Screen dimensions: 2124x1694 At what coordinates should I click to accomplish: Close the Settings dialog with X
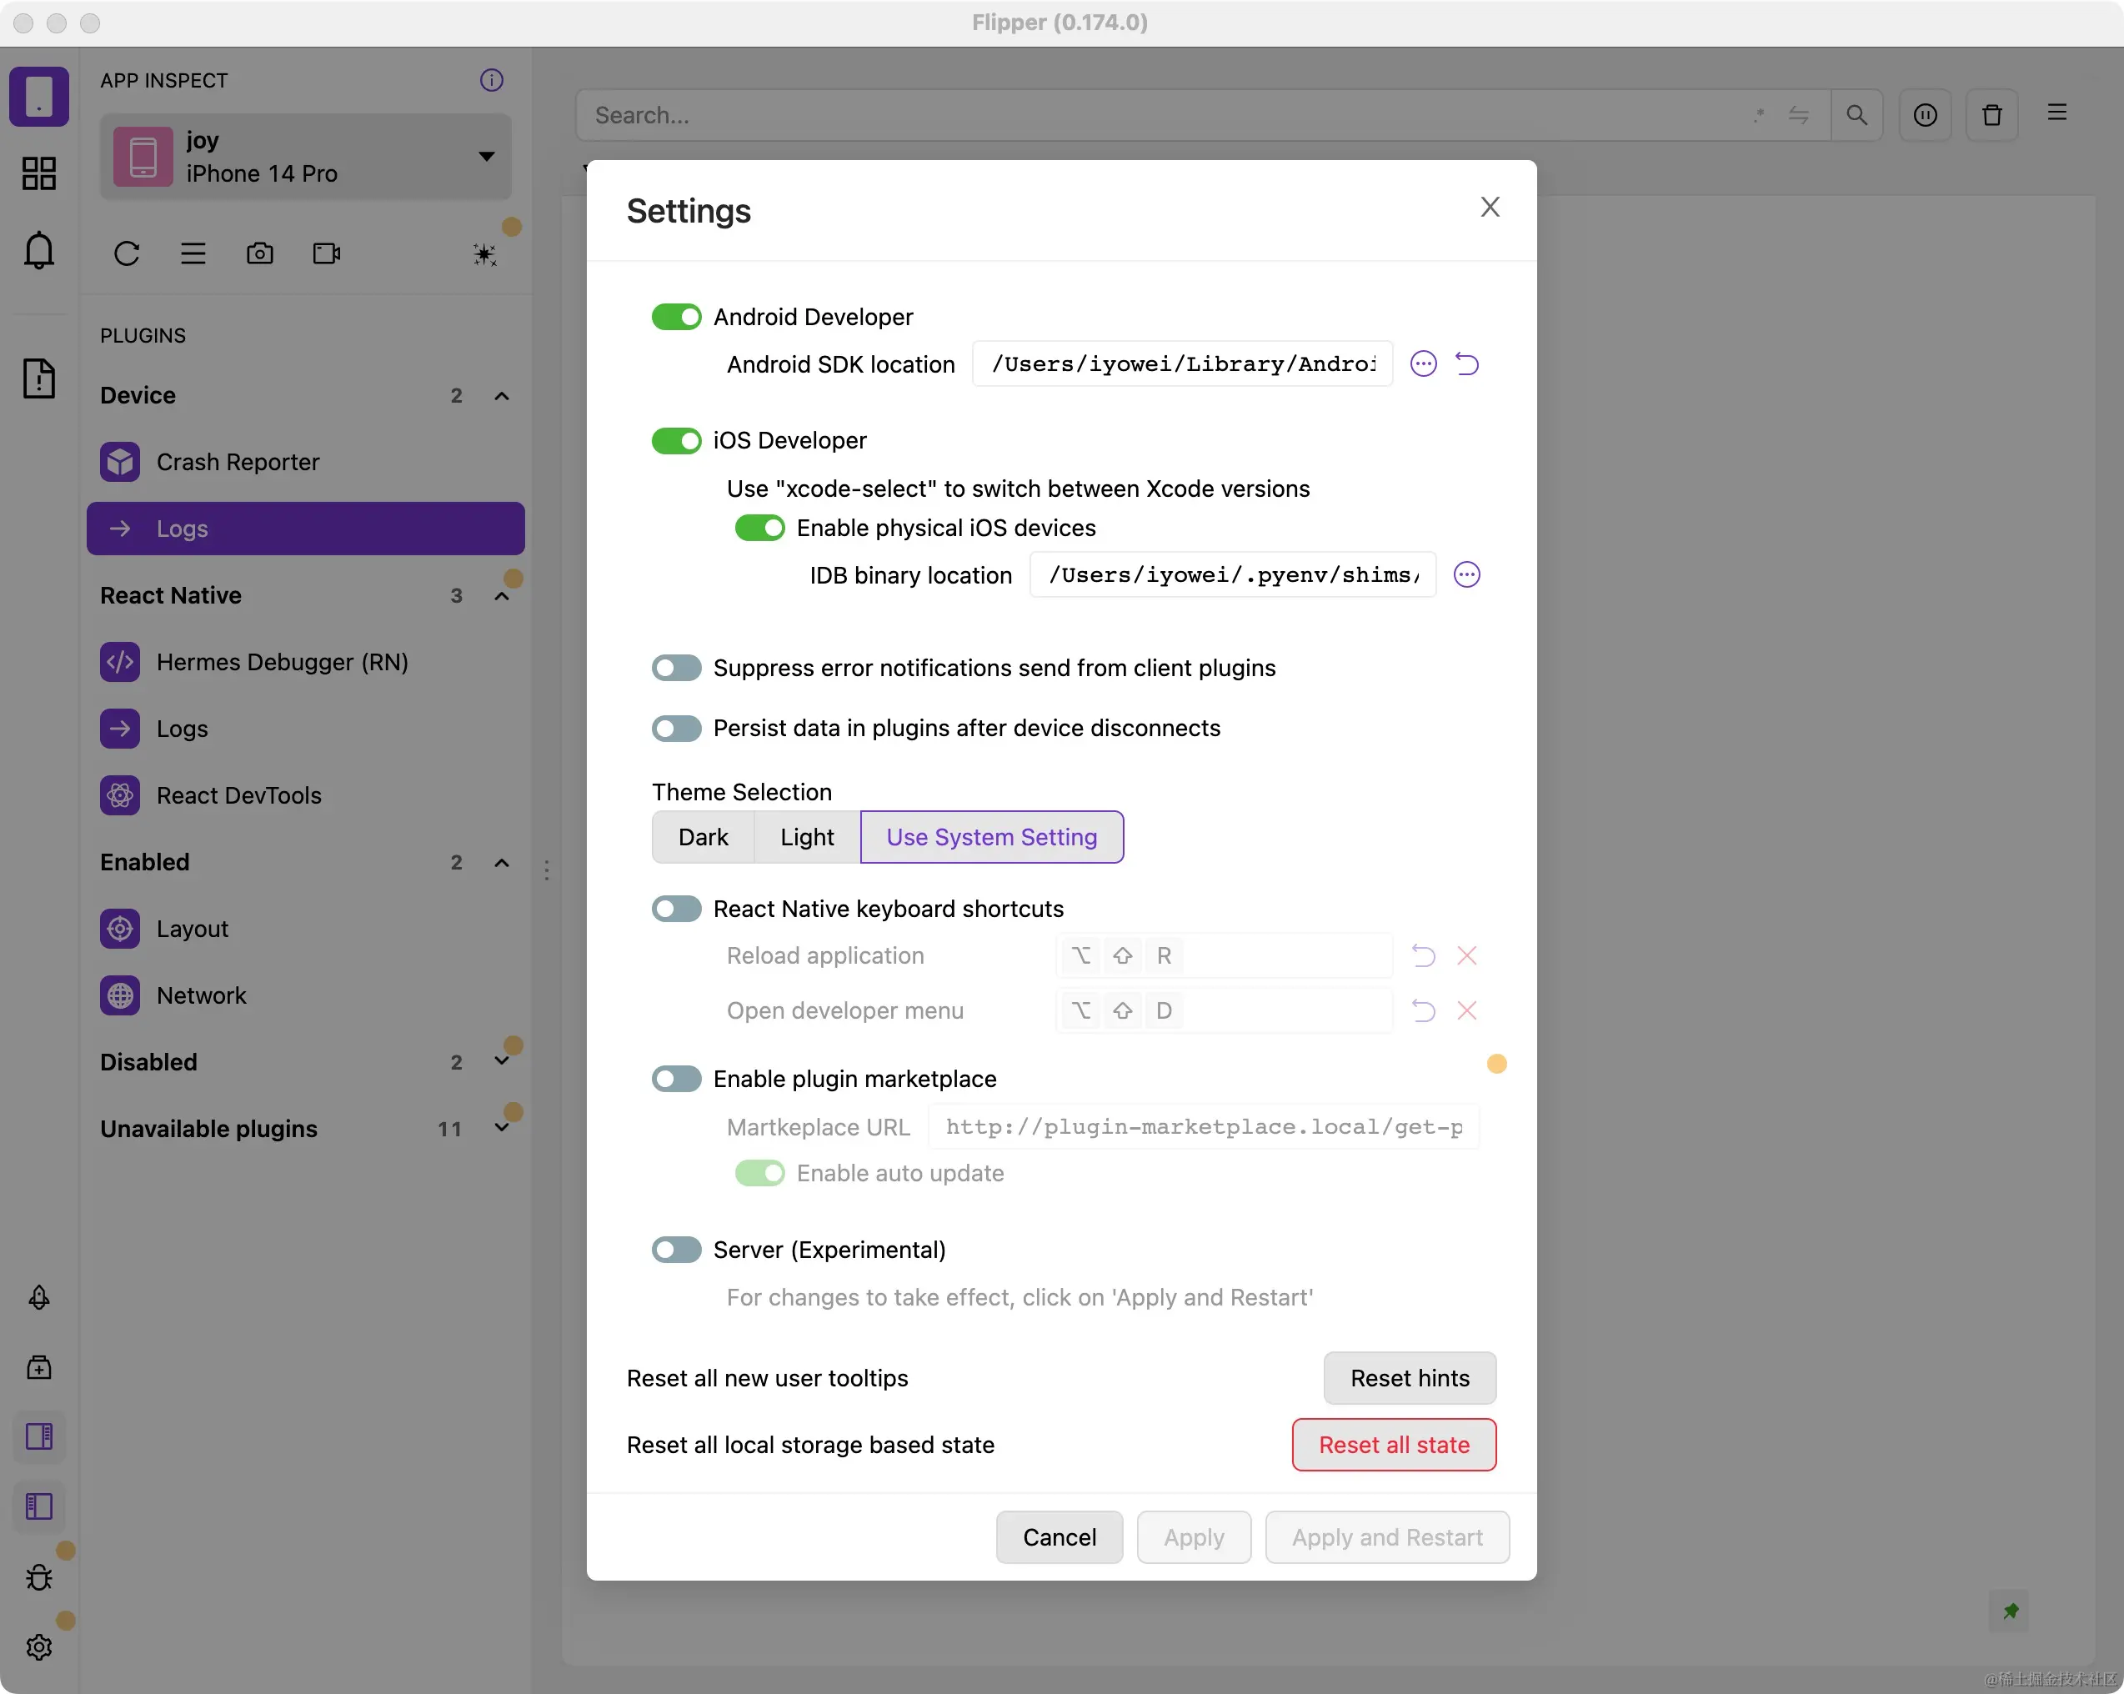[x=1490, y=207]
